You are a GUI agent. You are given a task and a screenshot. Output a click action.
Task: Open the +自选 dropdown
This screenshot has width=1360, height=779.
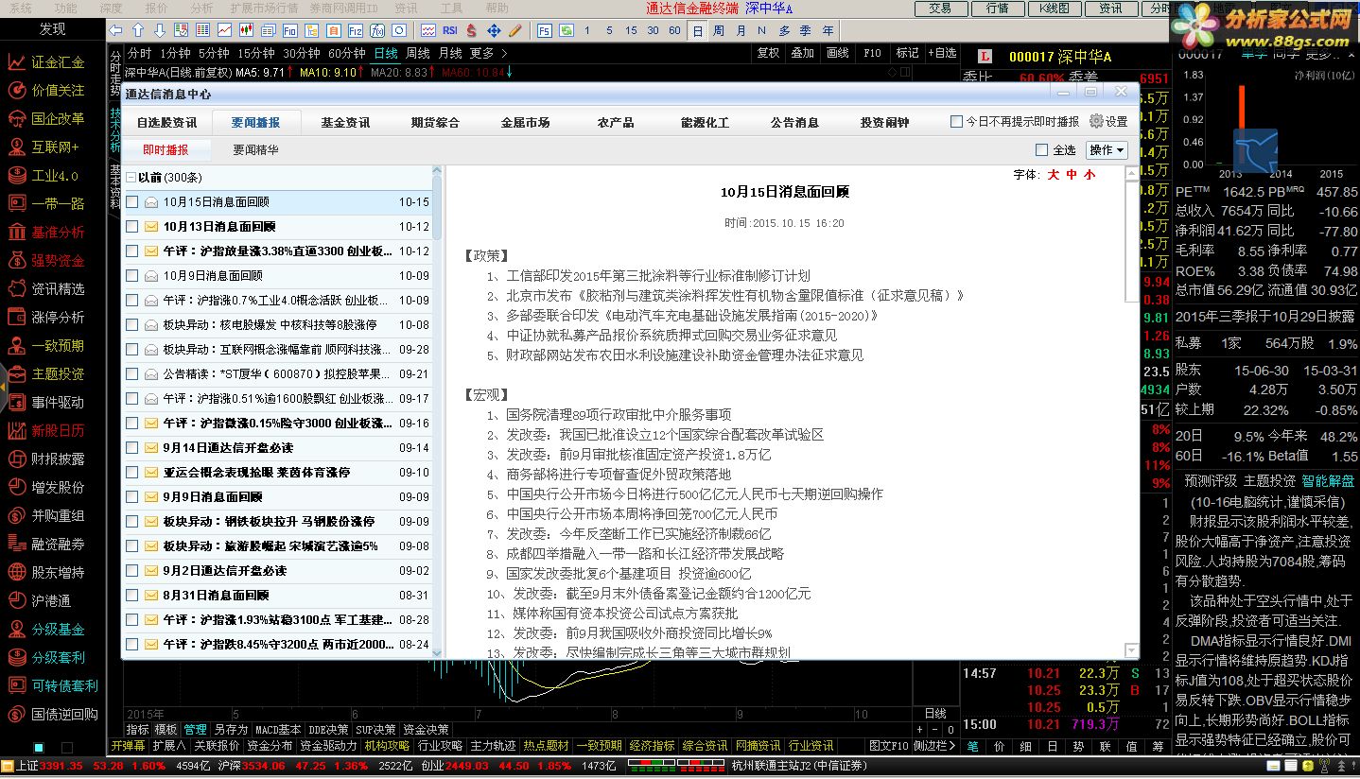[942, 53]
